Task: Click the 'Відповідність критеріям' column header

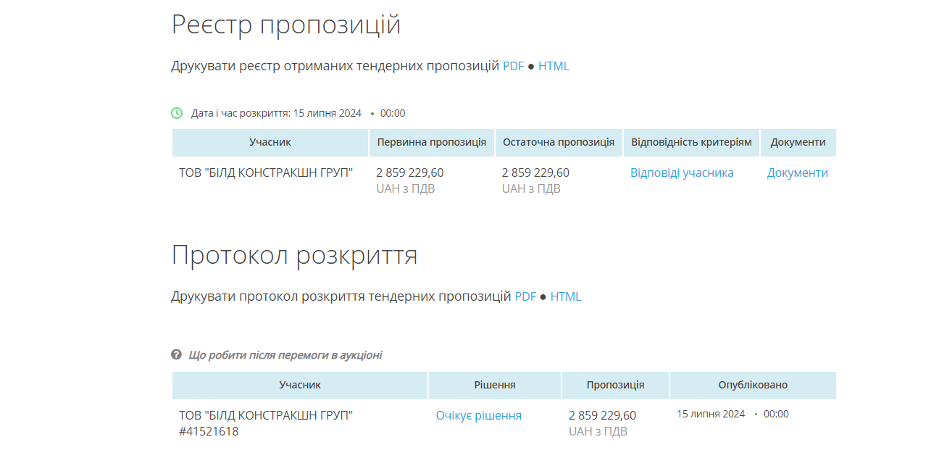Action: [691, 142]
